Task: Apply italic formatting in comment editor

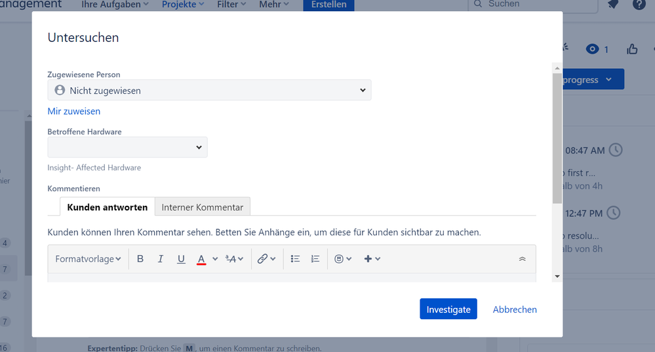Action: point(161,259)
